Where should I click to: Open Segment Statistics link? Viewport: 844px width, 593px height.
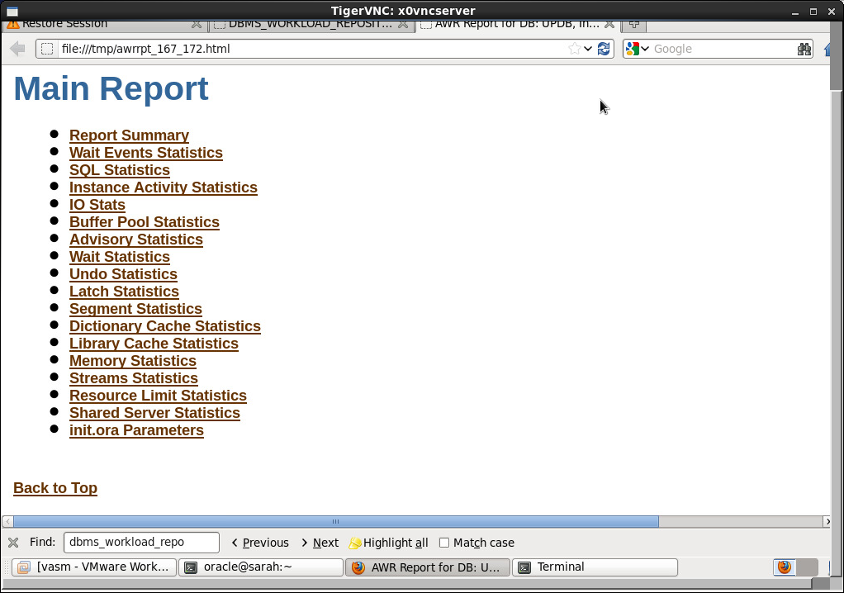click(135, 309)
